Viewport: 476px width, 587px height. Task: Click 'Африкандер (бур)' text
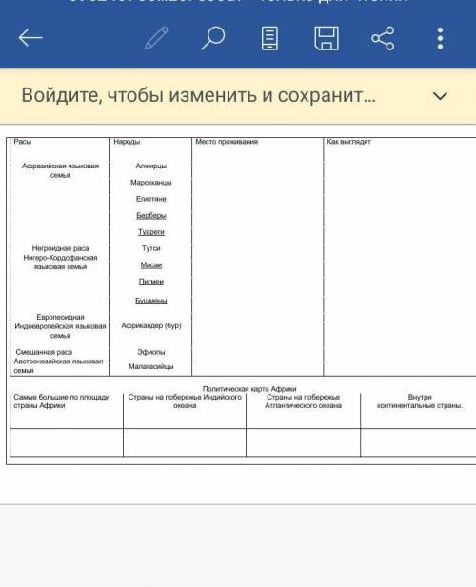(x=151, y=325)
